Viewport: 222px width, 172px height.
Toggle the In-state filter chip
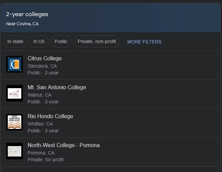(x=15, y=41)
